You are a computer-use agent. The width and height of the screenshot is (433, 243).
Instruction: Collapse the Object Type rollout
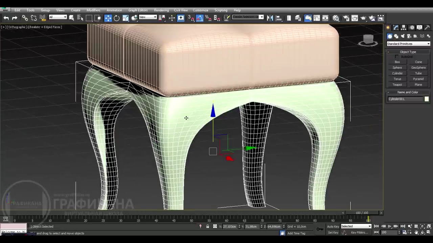(x=408, y=52)
